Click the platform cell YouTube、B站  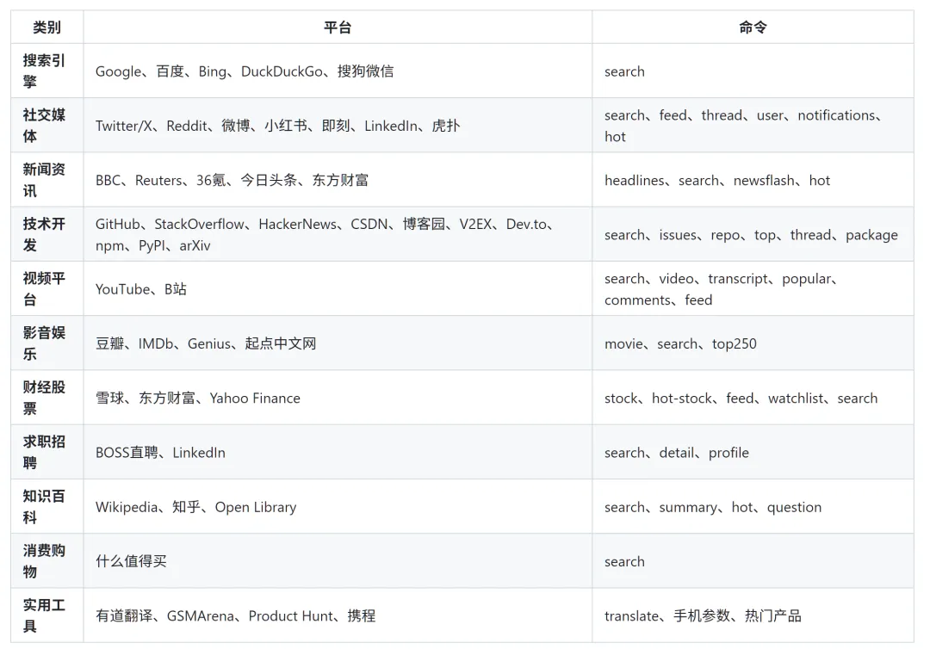(x=338, y=289)
